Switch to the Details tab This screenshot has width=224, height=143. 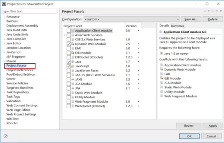164,26
